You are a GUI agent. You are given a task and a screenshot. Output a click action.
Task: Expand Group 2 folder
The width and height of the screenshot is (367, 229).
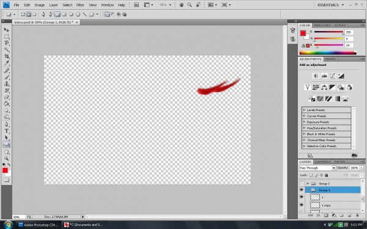click(x=308, y=183)
